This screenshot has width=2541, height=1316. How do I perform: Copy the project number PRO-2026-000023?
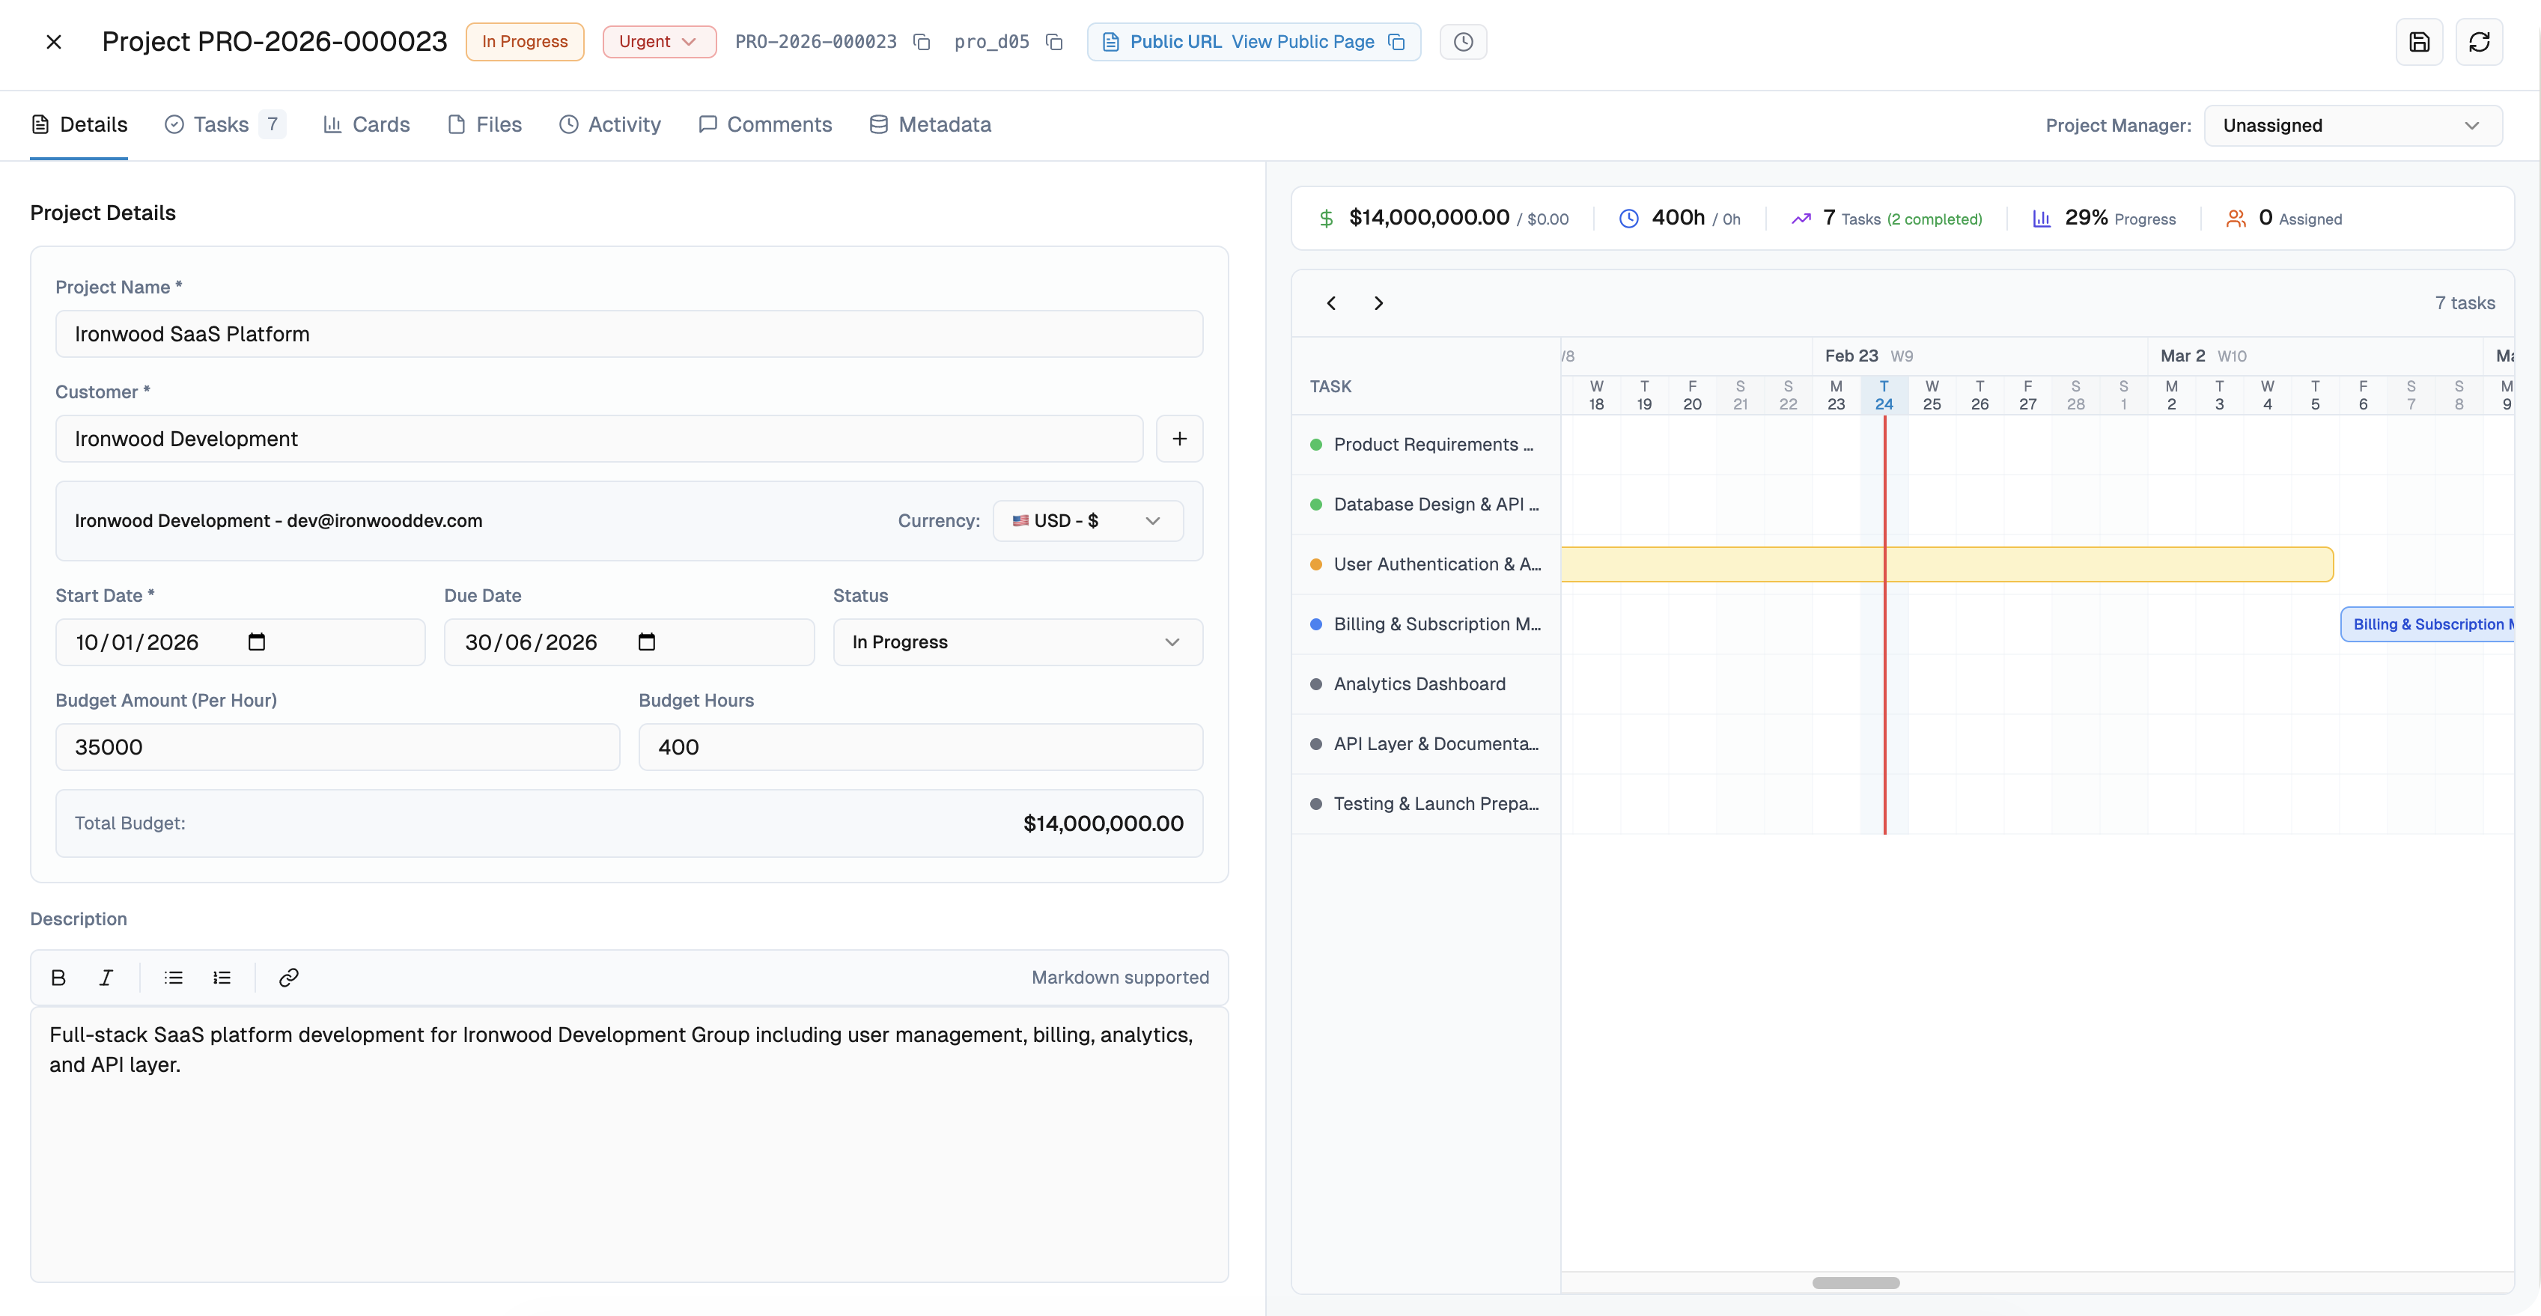[x=922, y=41]
